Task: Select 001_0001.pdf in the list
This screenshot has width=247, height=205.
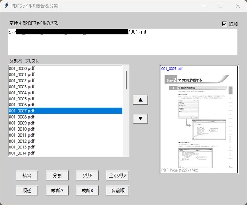Action: coord(65,74)
